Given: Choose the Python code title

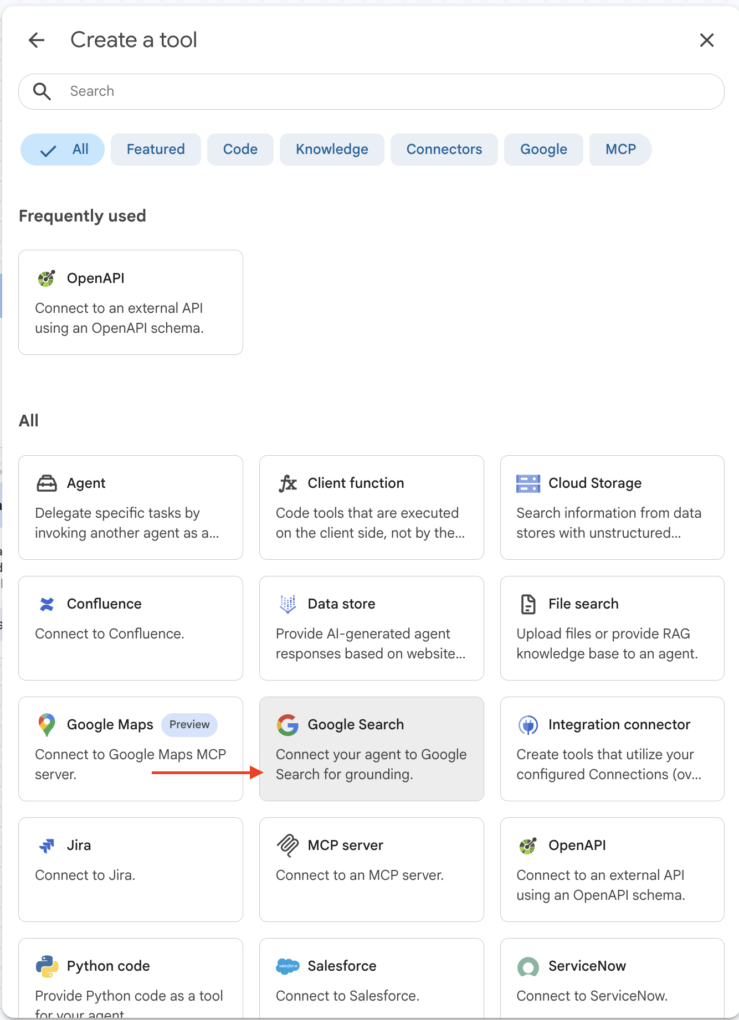Looking at the screenshot, I should pos(108,966).
